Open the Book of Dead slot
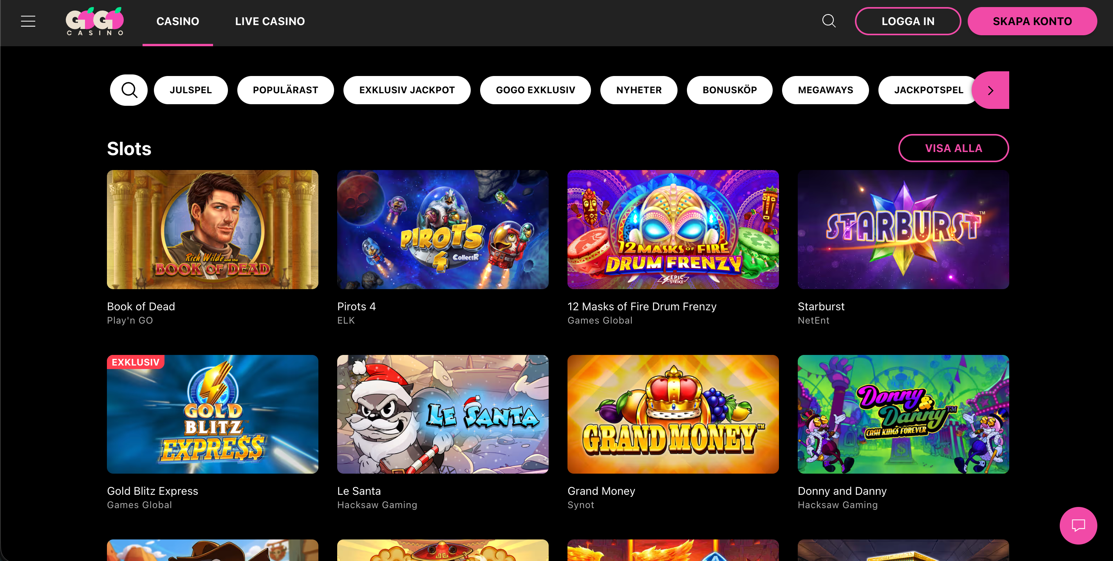Image resolution: width=1113 pixels, height=561 pixels. [212, 230]
